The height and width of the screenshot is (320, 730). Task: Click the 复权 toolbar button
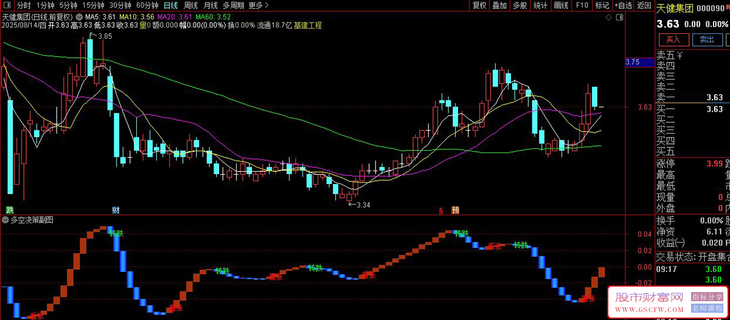479,5
